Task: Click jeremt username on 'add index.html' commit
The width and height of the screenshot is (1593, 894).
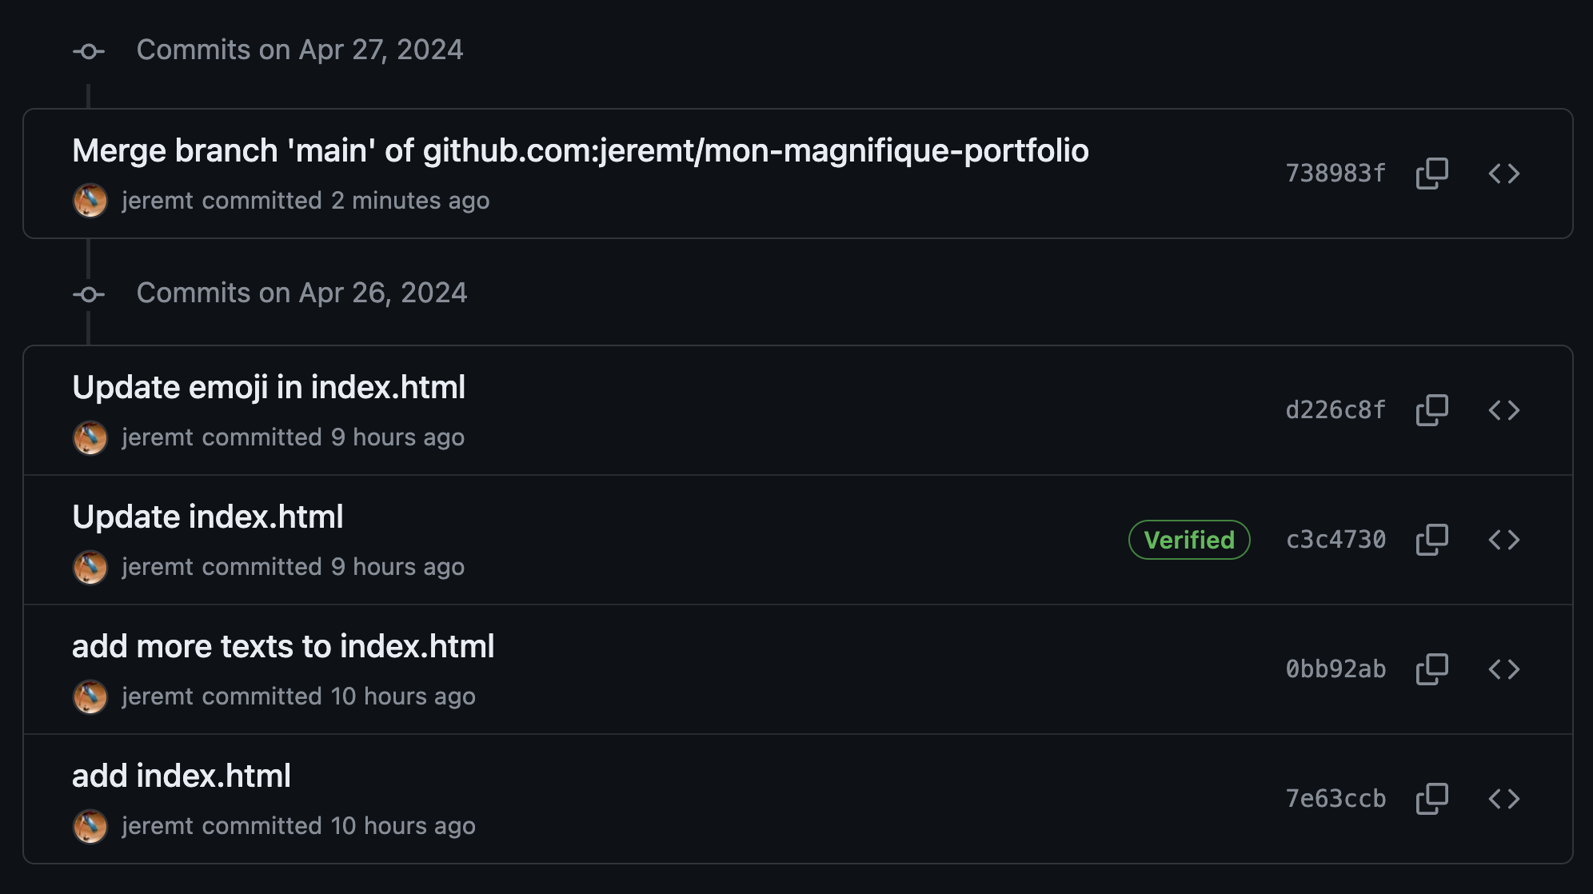Action: (x=158, y=826)
